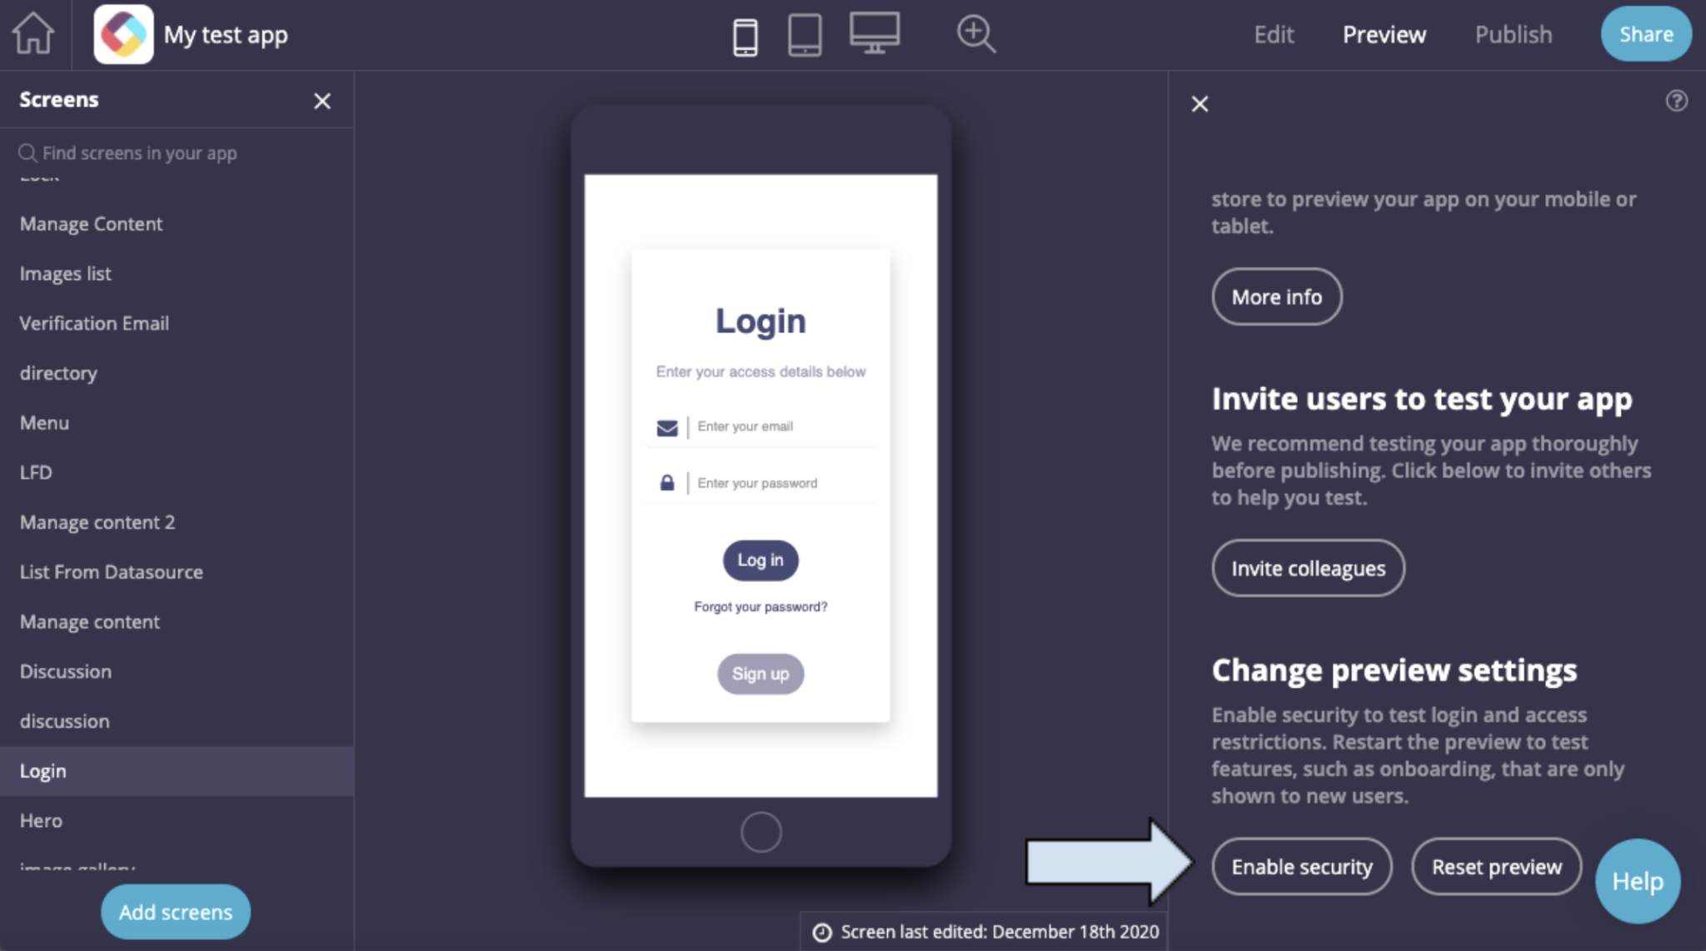Close the preview settings panel
1706x951 pixels.
tap(1200, 103)
